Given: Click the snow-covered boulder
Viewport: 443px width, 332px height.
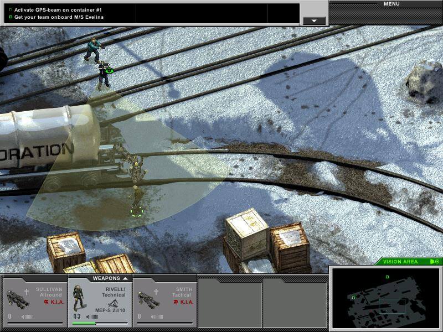Looking at the screenshot, I should (x=425, y=82).
